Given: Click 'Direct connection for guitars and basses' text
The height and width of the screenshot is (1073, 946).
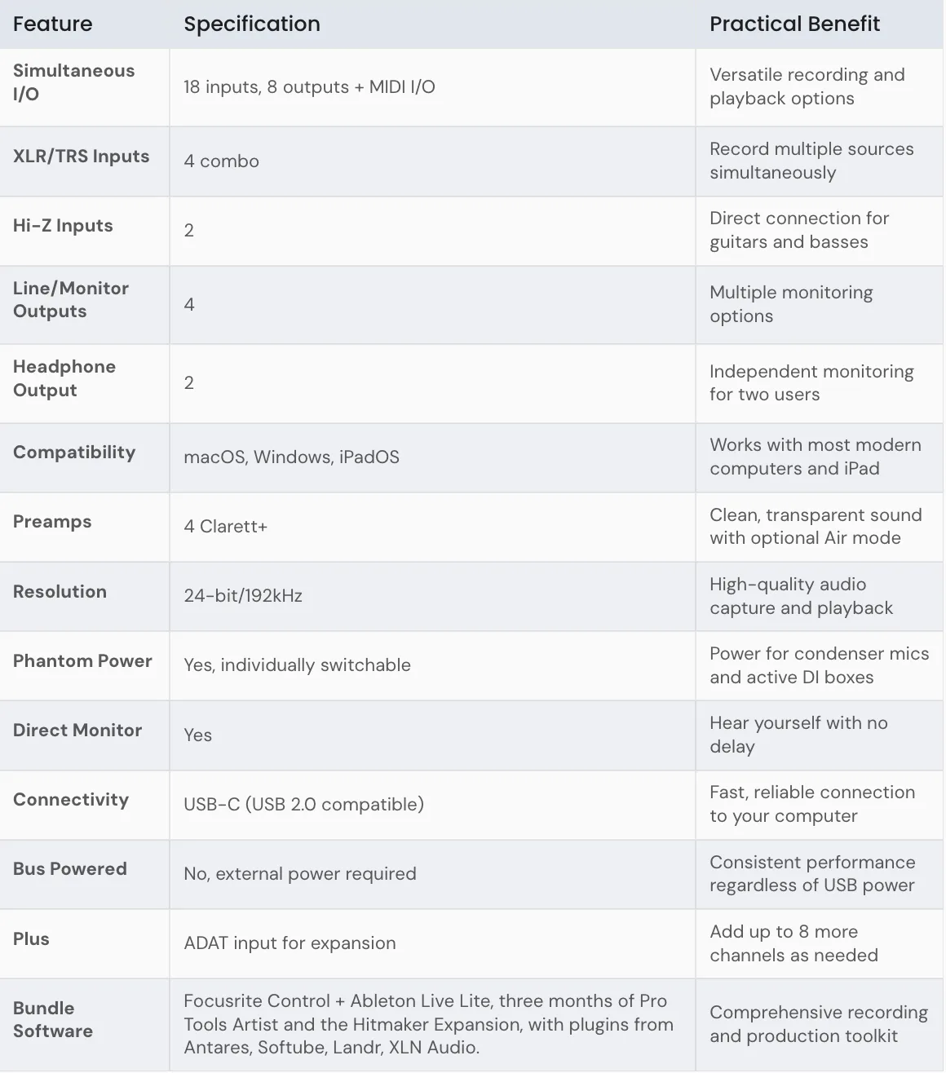Looking at the screenshot, I should pos(798,230).
